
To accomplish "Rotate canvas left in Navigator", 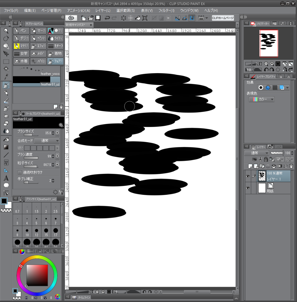I will [x=266, y=70].
